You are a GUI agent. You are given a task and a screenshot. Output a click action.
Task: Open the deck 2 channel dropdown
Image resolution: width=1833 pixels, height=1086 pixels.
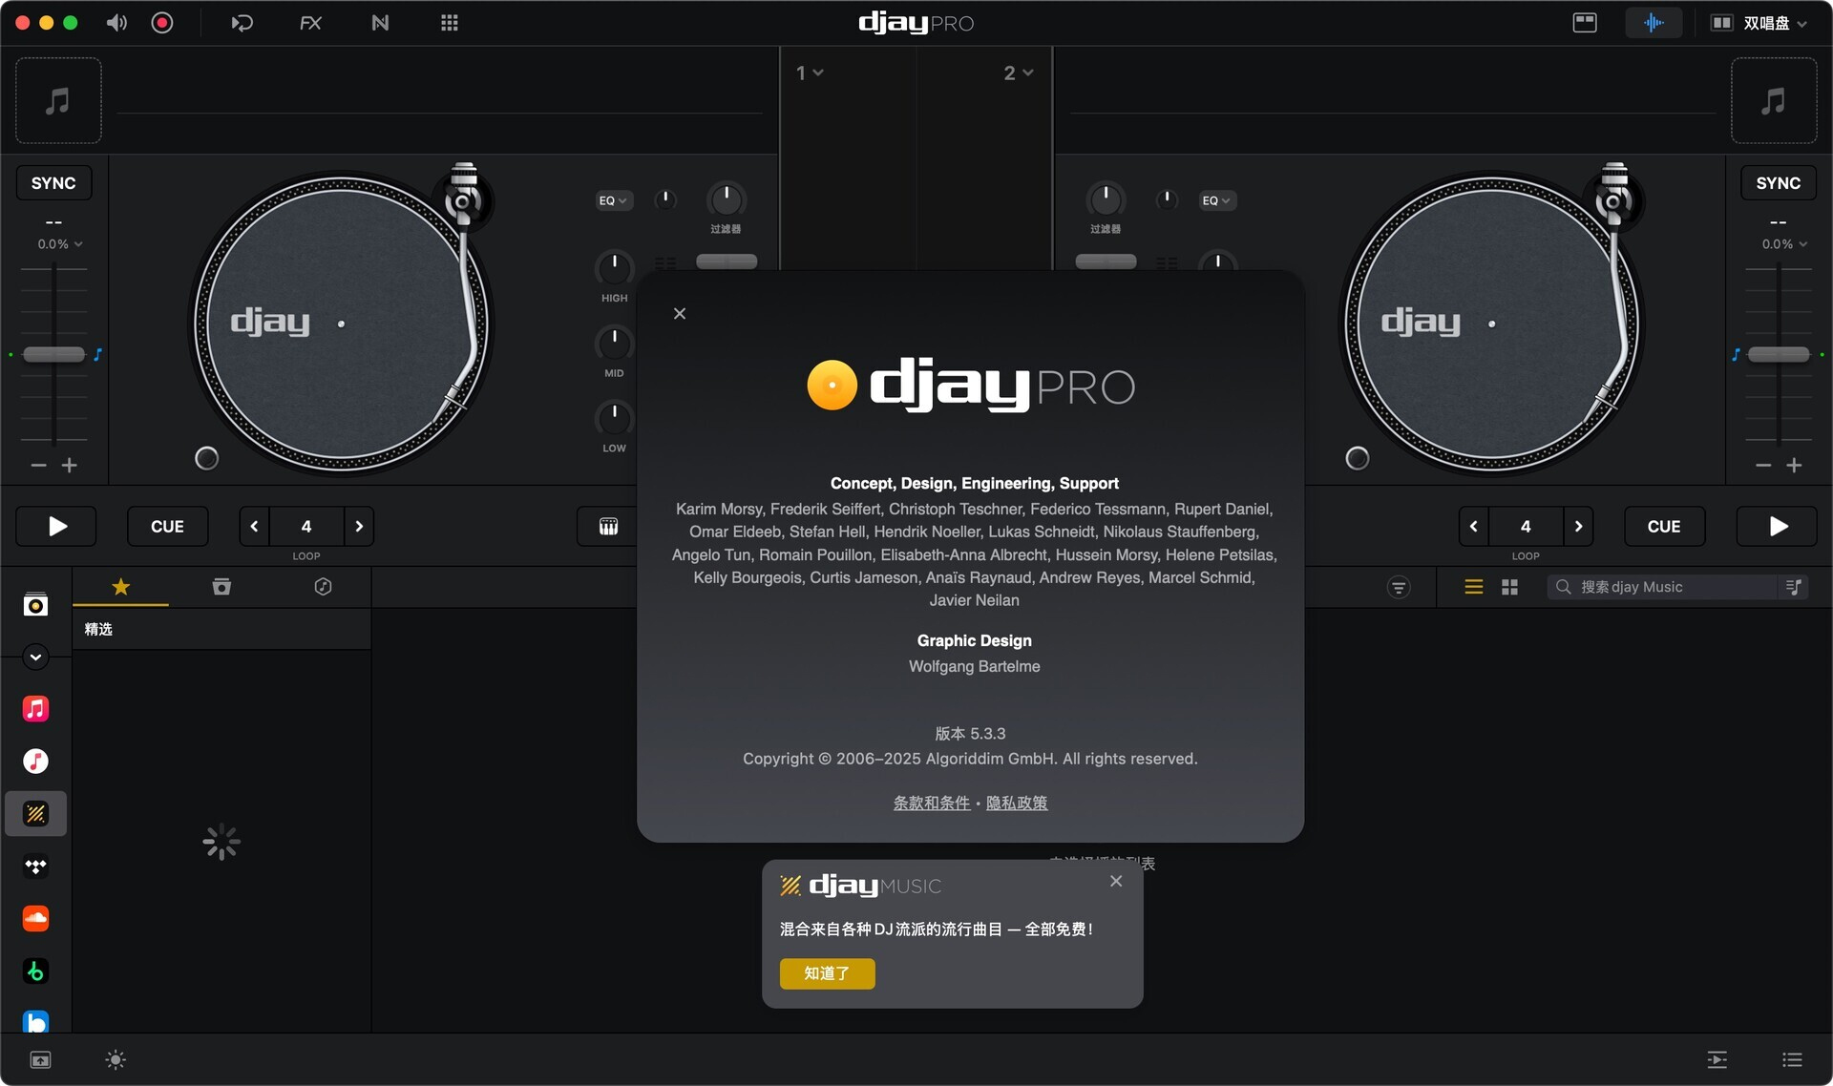(1018, 73)
